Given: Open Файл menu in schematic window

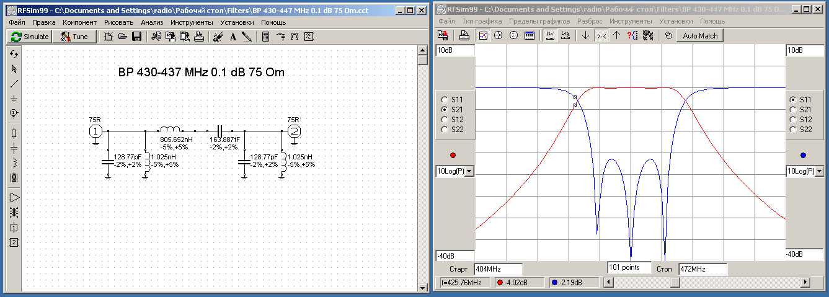Looking at the screenshot, I should tap(18, 22).
